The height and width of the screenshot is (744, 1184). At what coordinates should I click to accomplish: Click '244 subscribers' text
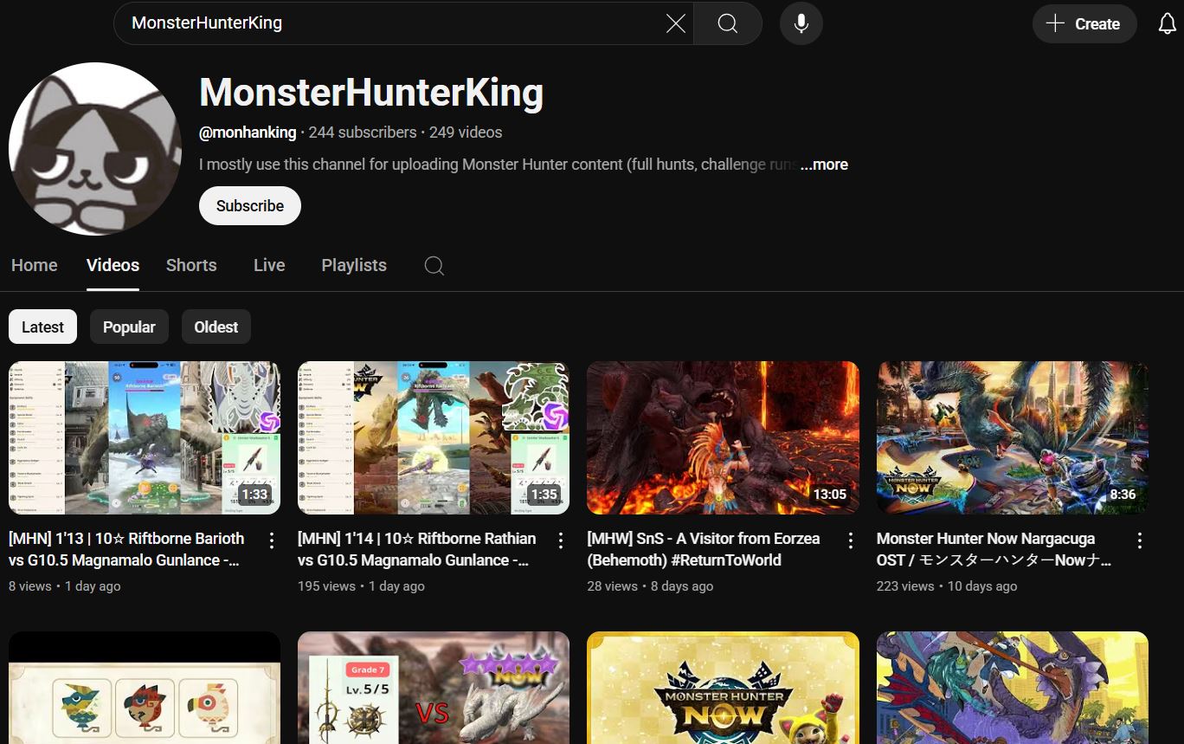pyautogui.click(x=363, y=133)
